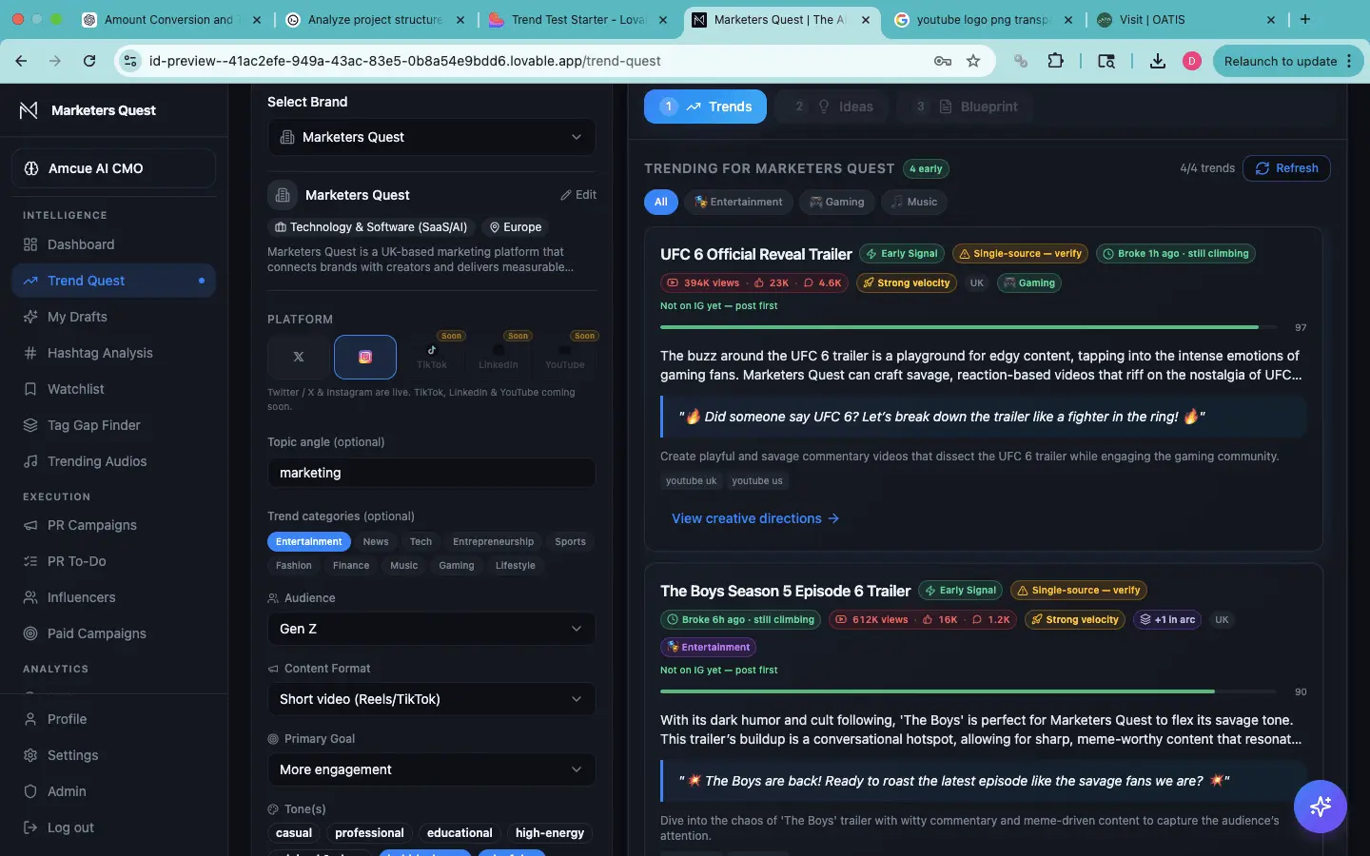The width and height of the screenshot is (1370, 856).
Task: Click the Topic angle field containing marketing
Action: pyautogui.click(x=432, y=473)
